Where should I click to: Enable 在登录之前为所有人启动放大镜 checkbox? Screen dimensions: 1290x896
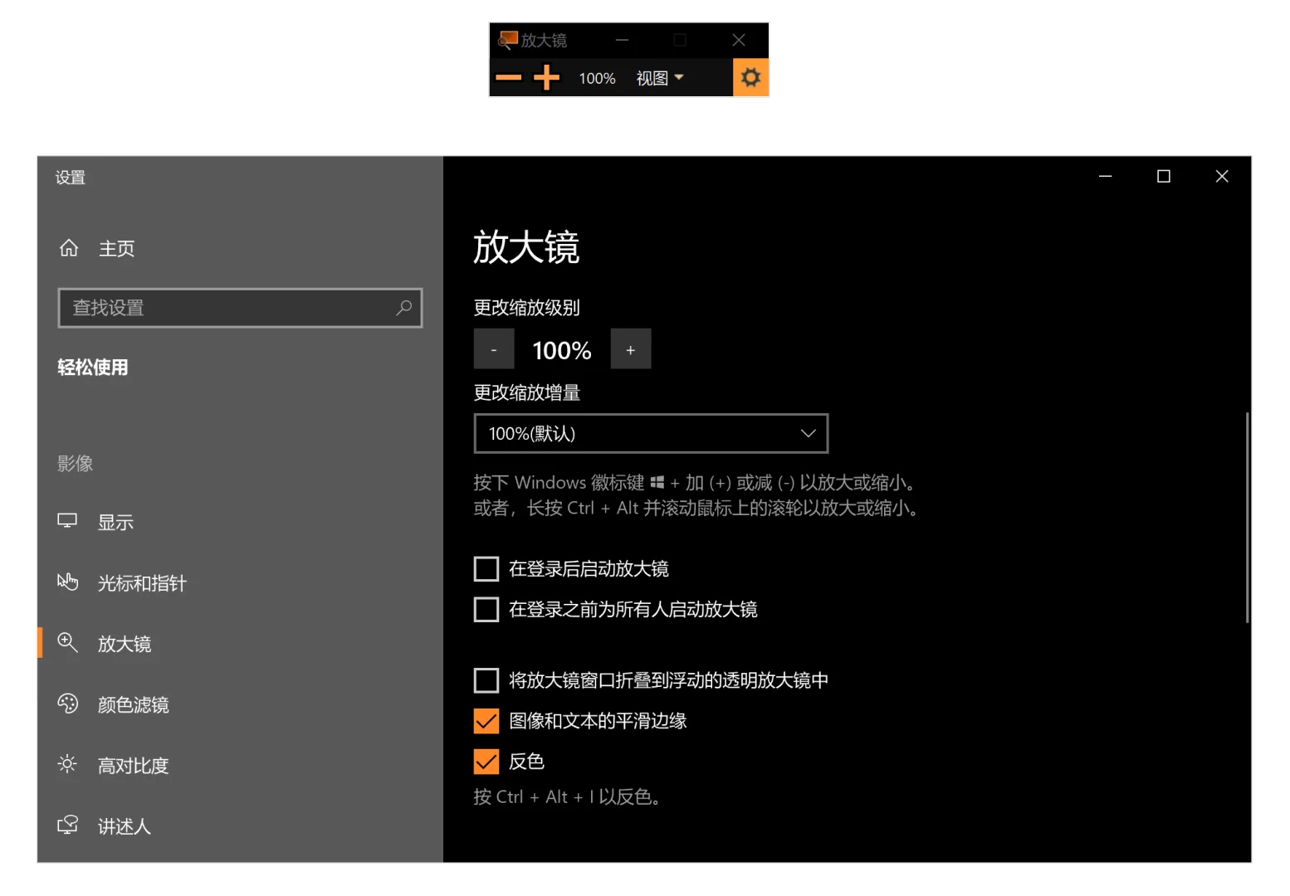tap(486, 610)
